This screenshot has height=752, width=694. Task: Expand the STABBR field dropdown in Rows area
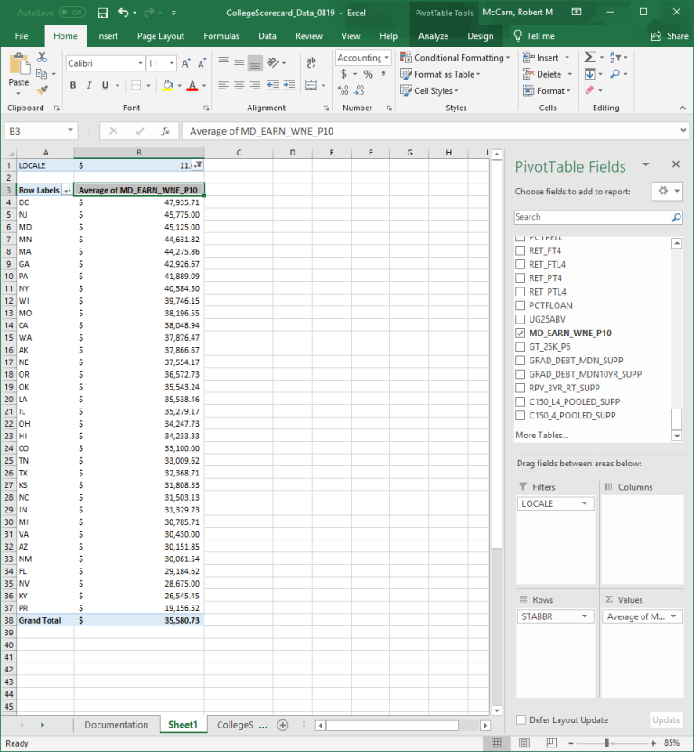585,616
